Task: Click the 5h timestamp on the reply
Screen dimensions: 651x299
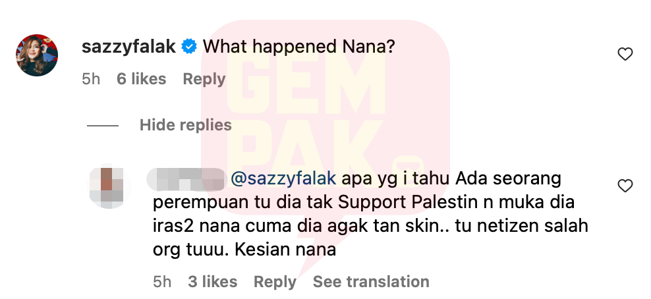Action: [162, 282]
